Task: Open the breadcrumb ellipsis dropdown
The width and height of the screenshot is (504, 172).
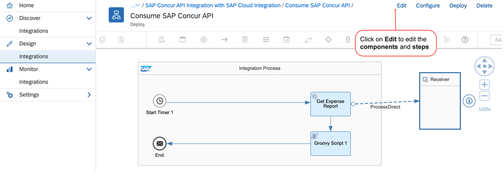Action: point(136,5)
